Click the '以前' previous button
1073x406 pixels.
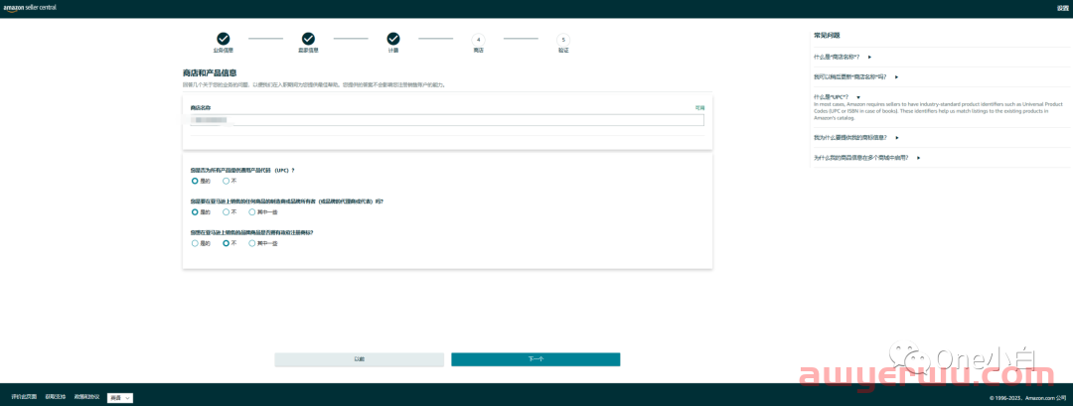(x=359, y=358)
